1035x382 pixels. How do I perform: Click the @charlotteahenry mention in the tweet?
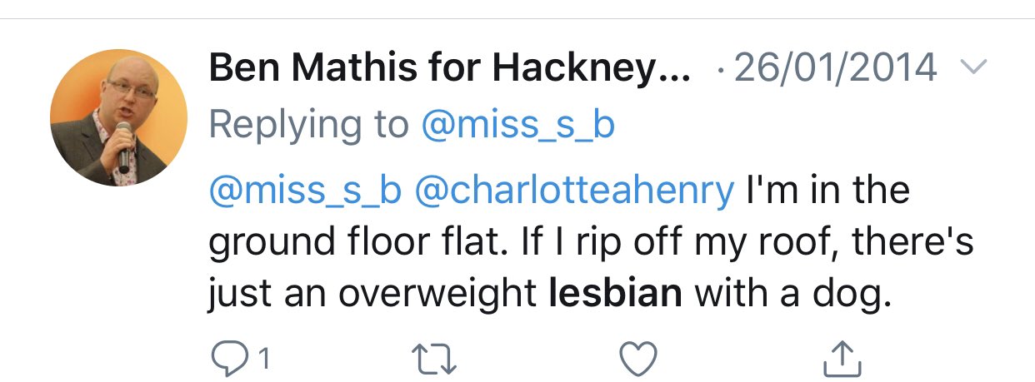(x=573, y=191)
